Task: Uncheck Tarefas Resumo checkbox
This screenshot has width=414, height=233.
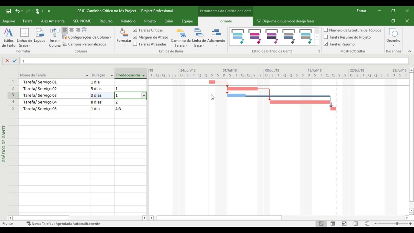Action: [326, 44]
